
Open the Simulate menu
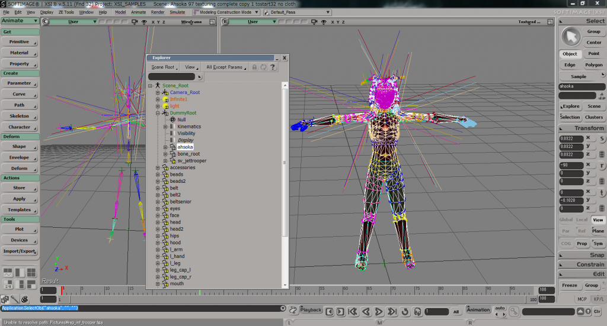coord(177,12)
